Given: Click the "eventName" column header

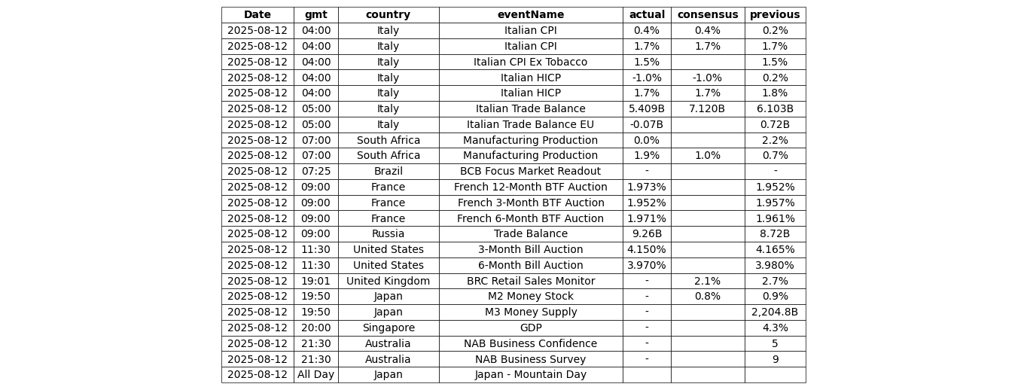Looking at the screenshot, I should coord(530,15).
